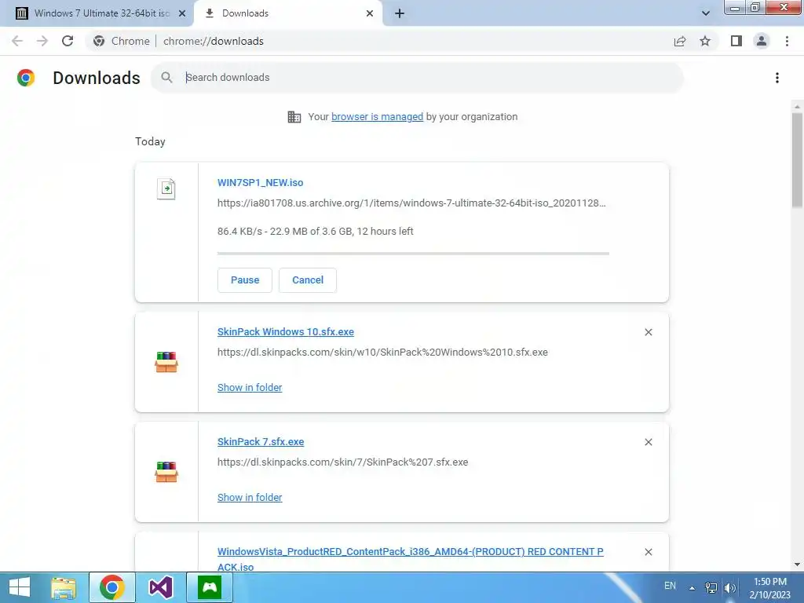Close the Windows 7 Ultimate tab
Viewport: 804px width, 603px height.
click(182, 13)
